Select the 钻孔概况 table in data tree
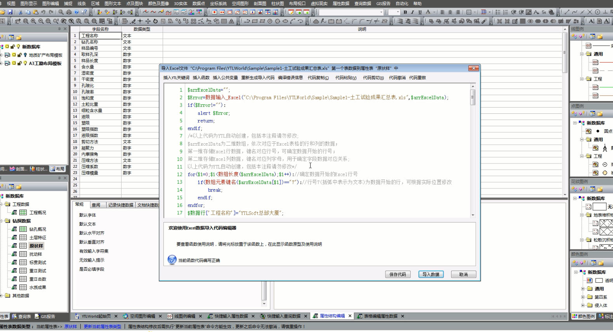Viewport: 613px width, 332px height. pyautogui.click(x=38, y=229)
